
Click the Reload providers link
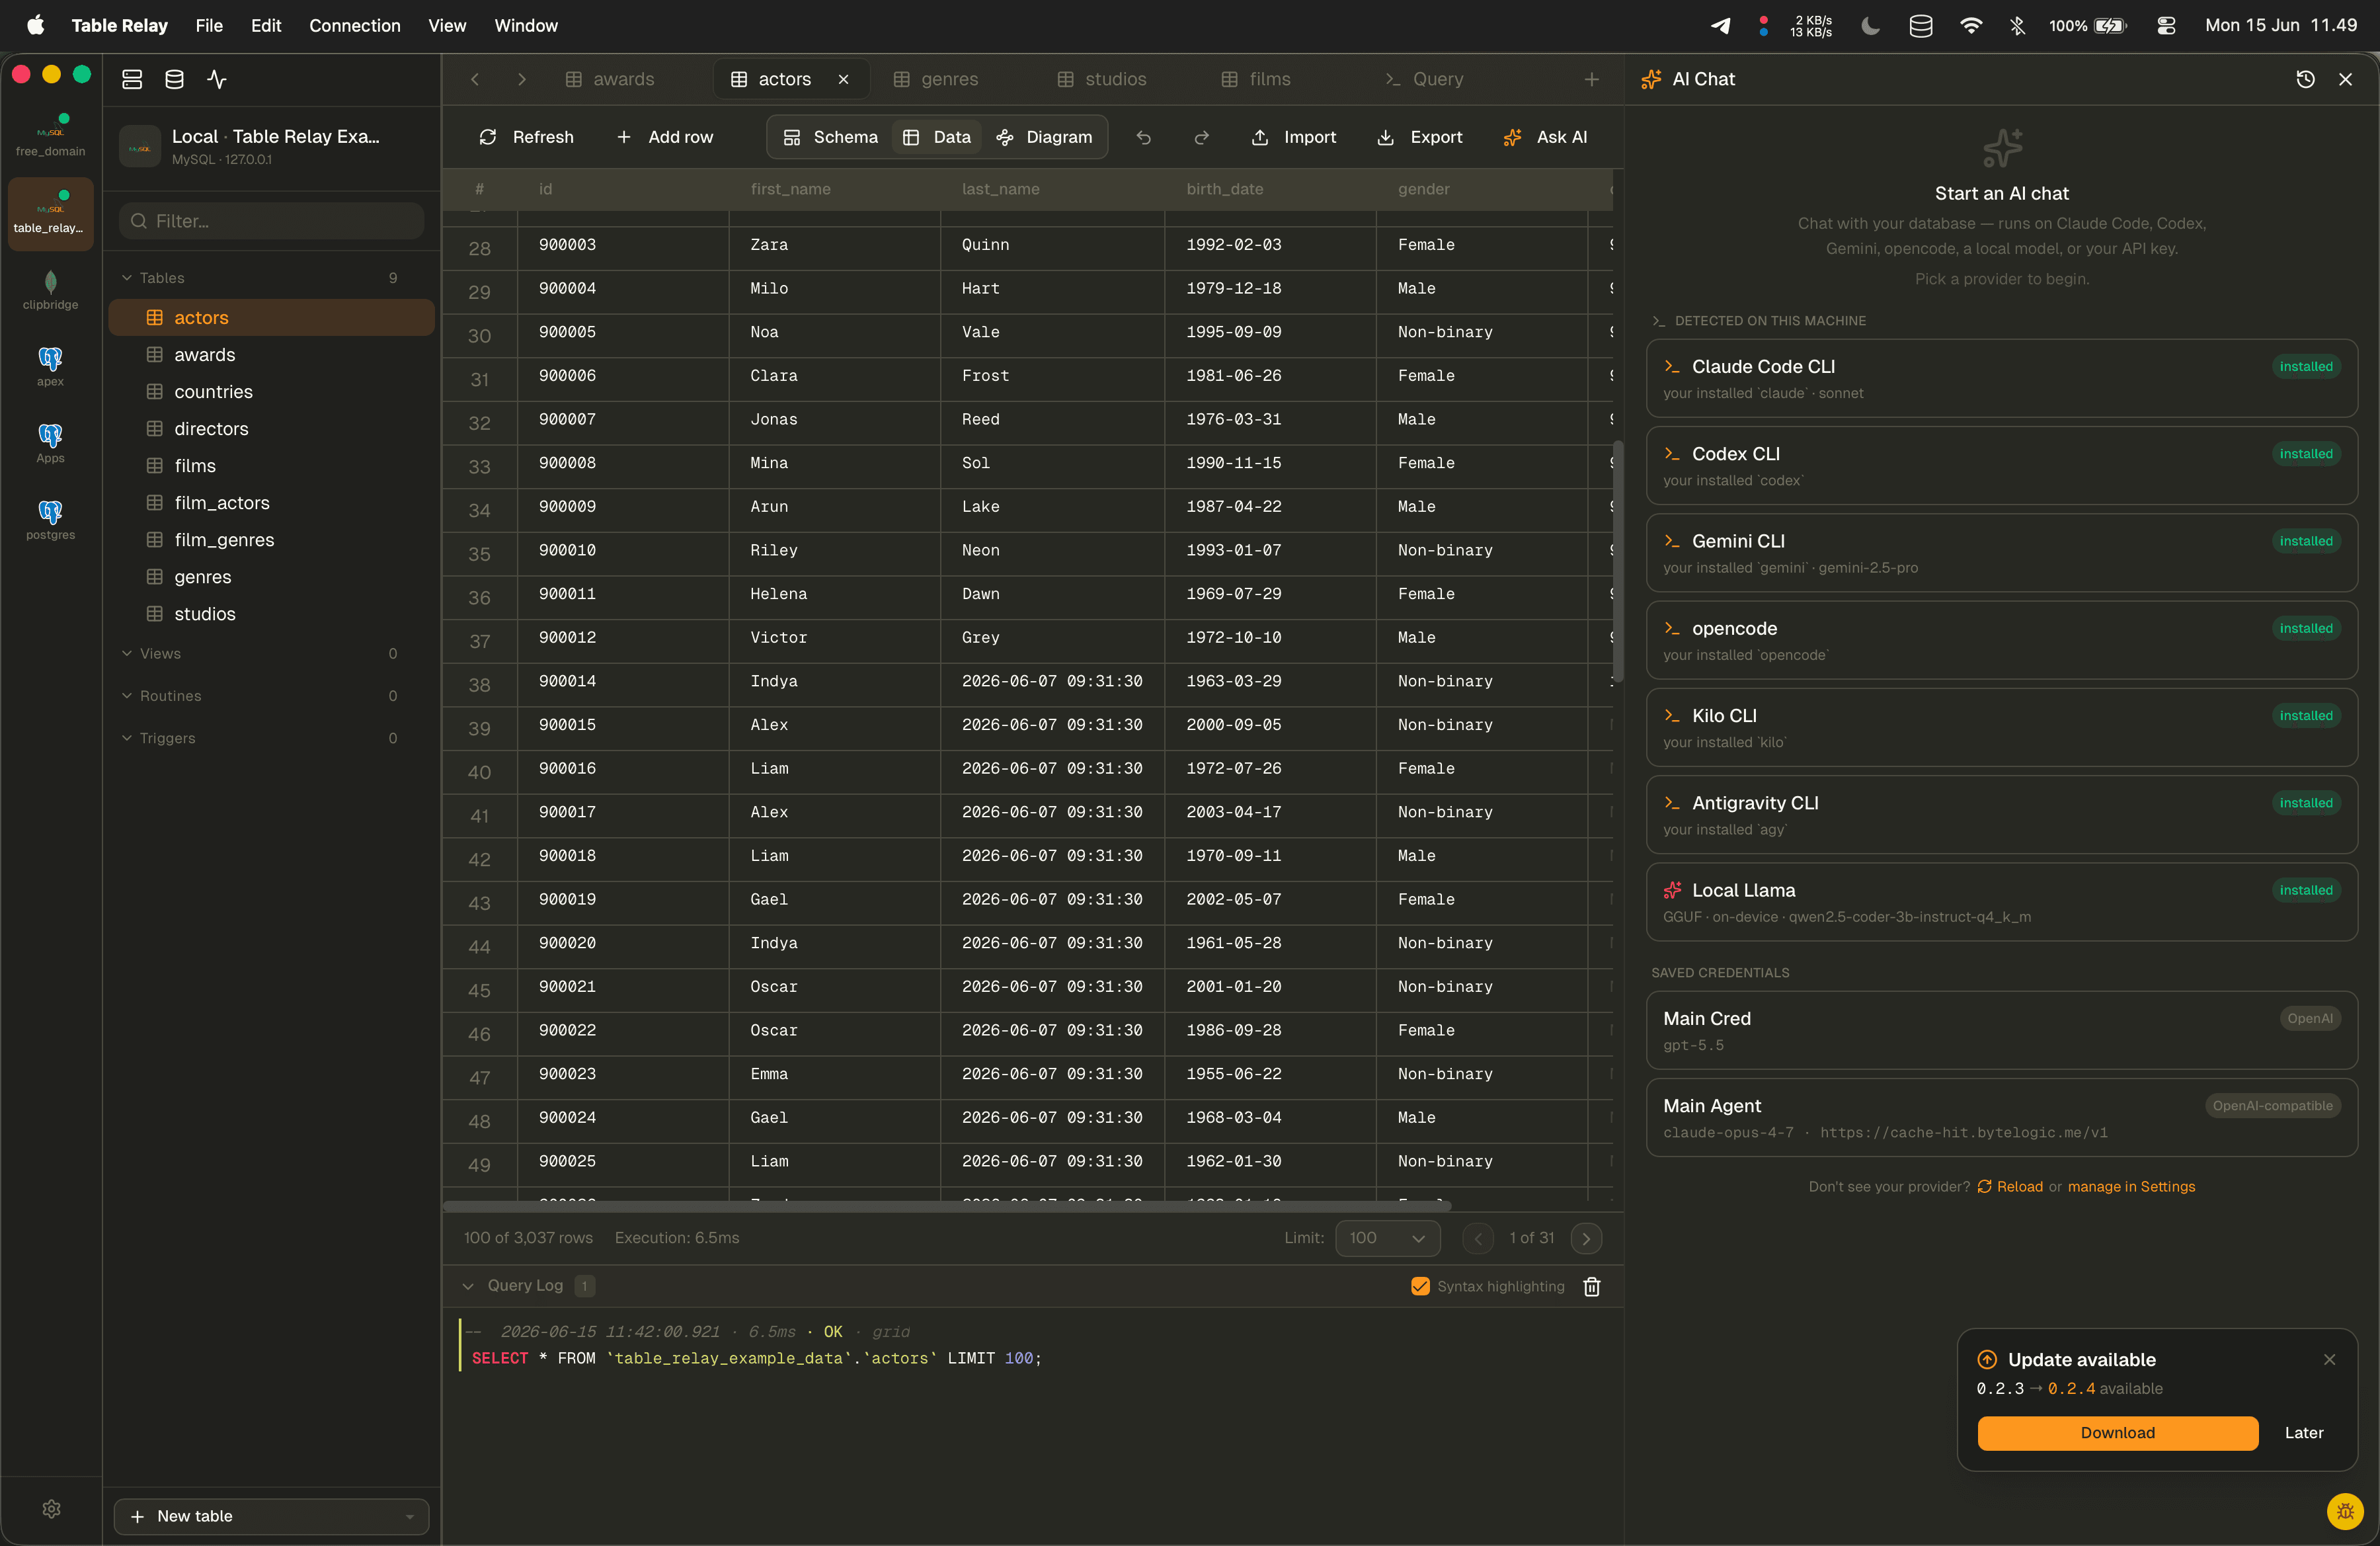2010,1186
